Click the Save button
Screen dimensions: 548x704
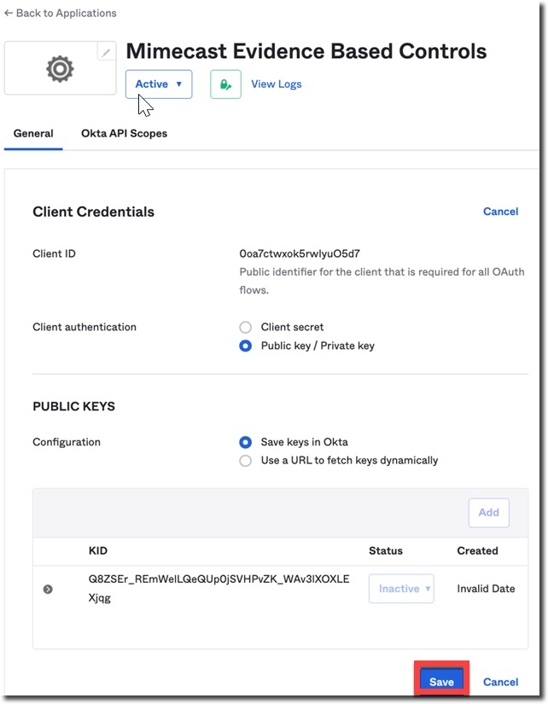point(441,682)
